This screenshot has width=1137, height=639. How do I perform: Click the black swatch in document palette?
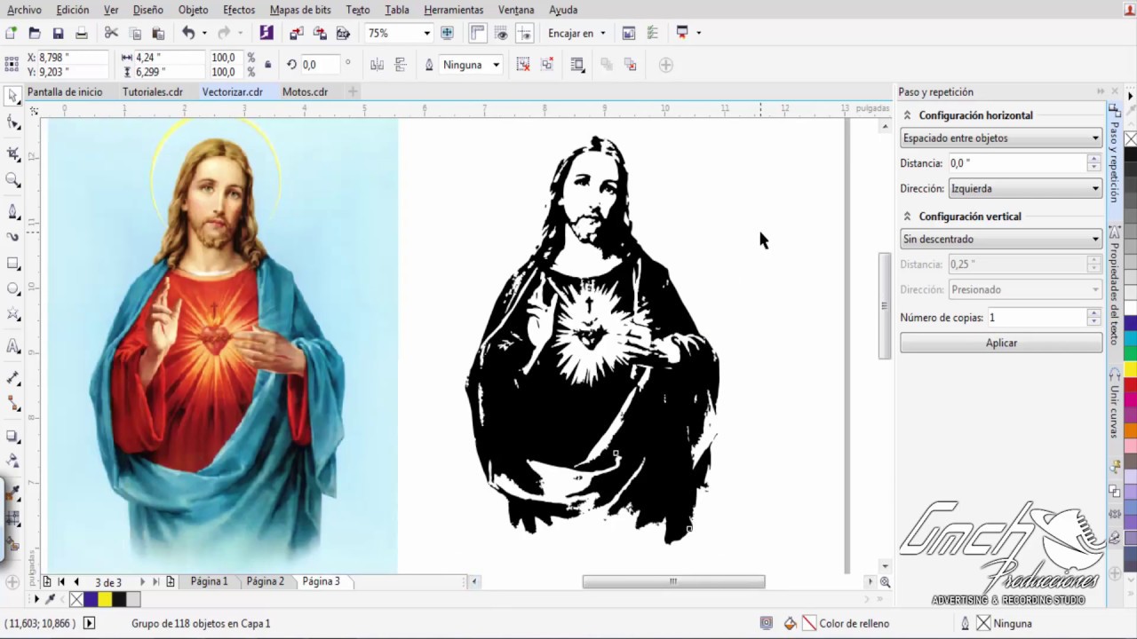(119, 600)
